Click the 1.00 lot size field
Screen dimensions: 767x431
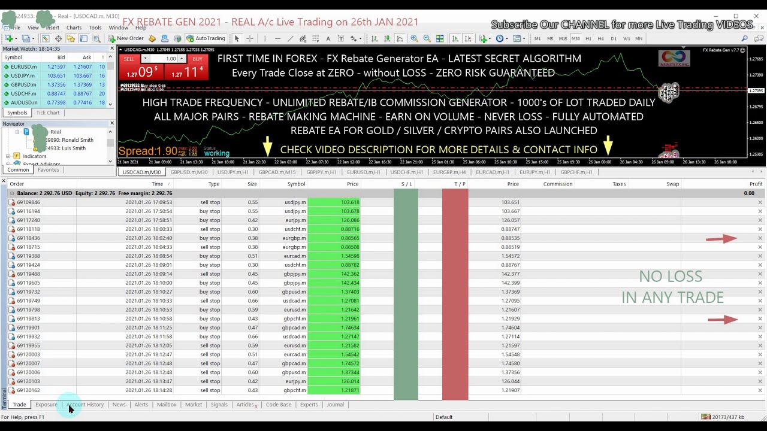point(163,59)
